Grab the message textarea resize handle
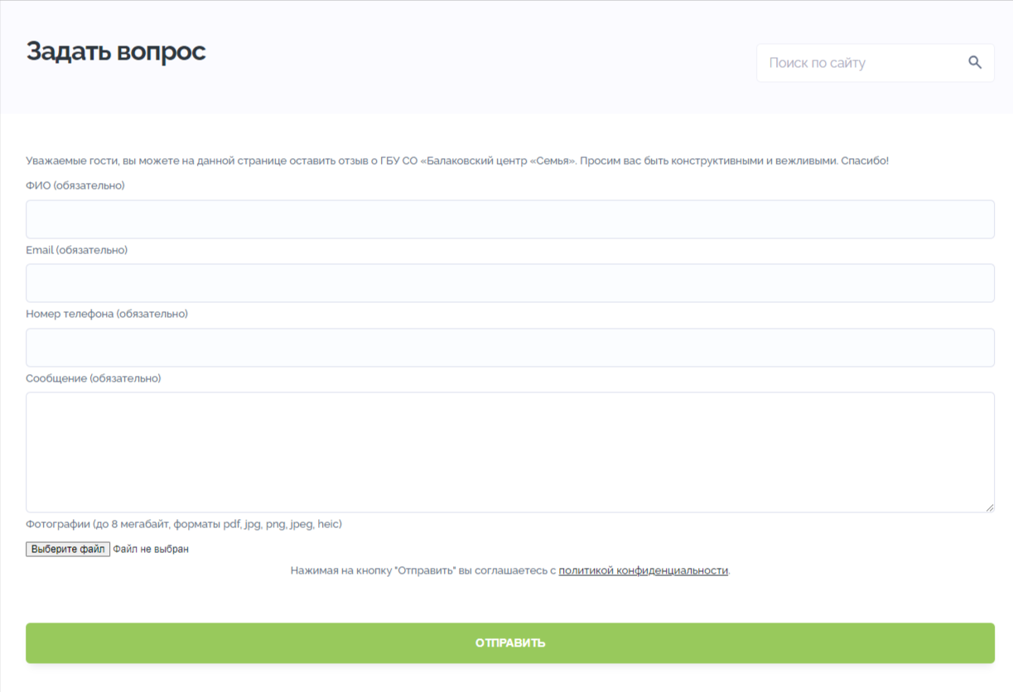Image resolution: width=1013 pixels, height=692 pixels. [989, 507]
